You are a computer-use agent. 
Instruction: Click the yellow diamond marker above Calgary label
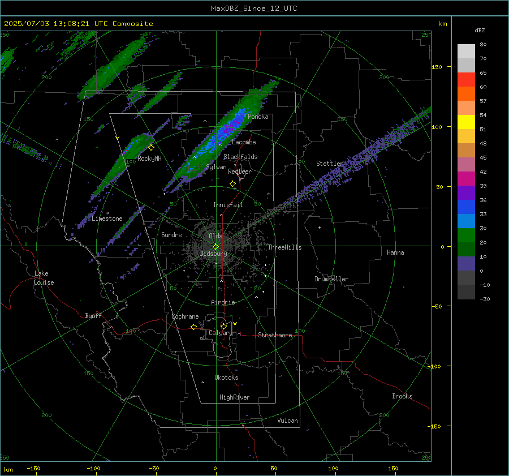click(x=223, y=326)
